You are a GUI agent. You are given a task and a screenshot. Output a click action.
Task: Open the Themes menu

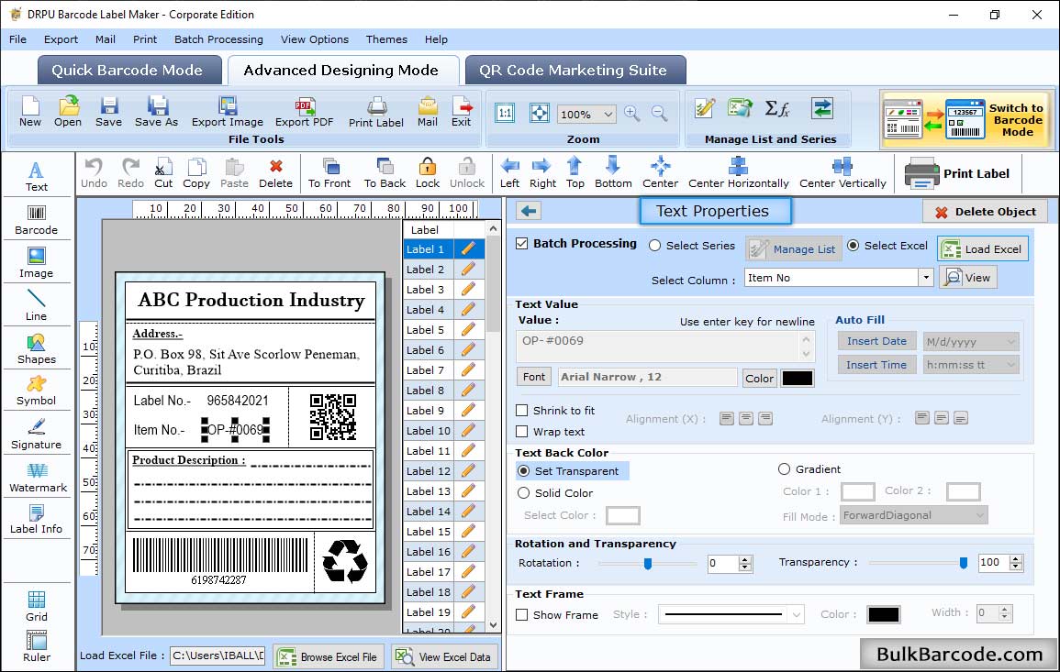(x=386, y=39)
